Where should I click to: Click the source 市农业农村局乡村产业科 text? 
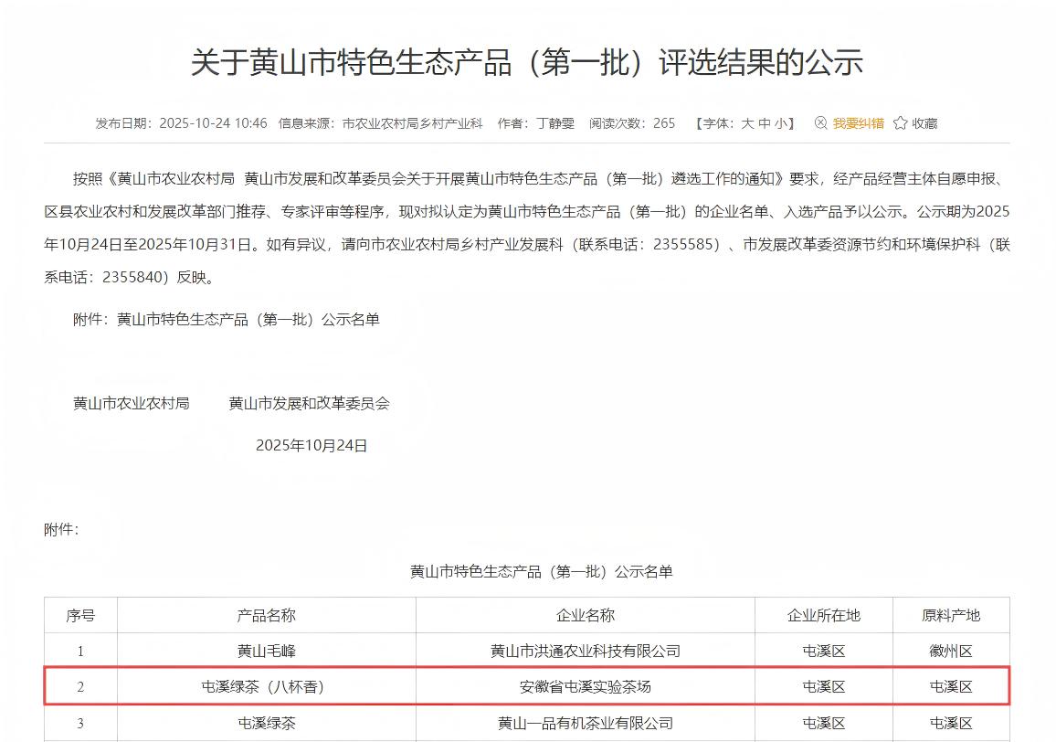coord(412,123)
